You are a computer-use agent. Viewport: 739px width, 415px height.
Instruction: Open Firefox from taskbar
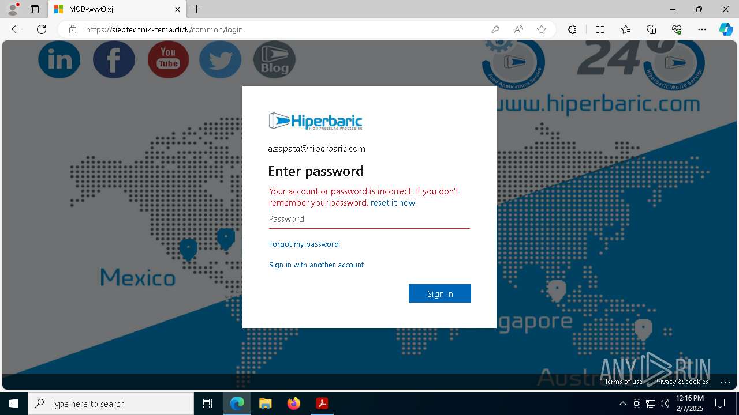pyautogui.click(x=294, y=403)
